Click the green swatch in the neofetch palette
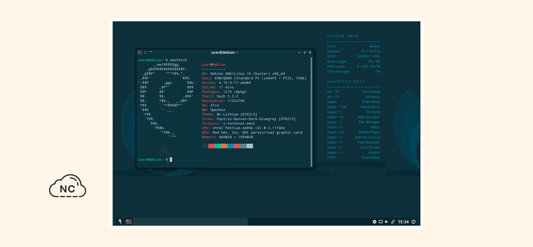Viewport: 533px width, 247px height. pos(218,146)
